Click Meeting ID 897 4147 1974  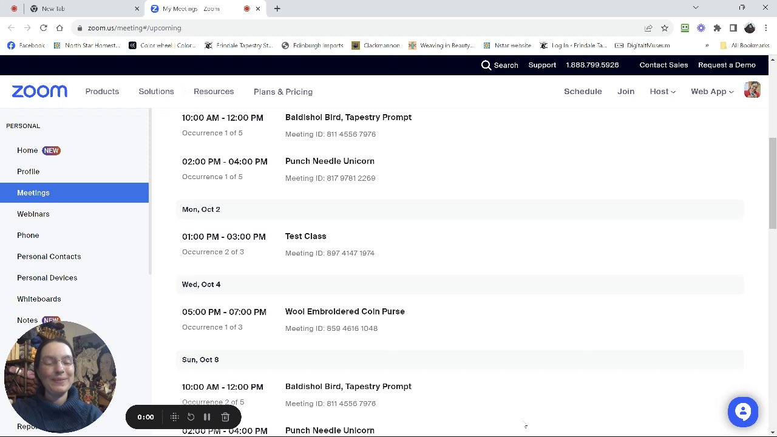pos(330,253)
